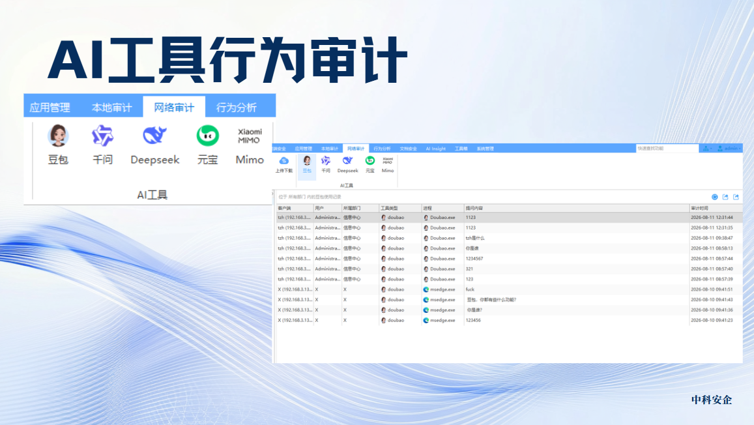Viewport: 754px width, 425px height.
Task: Click doubao icon in 12:31:44 row
Action: point(384,218)
